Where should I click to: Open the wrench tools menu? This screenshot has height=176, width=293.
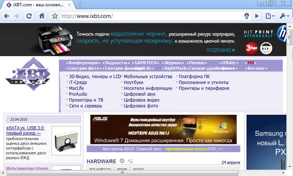pyautogui.click(x=284, y=16)
